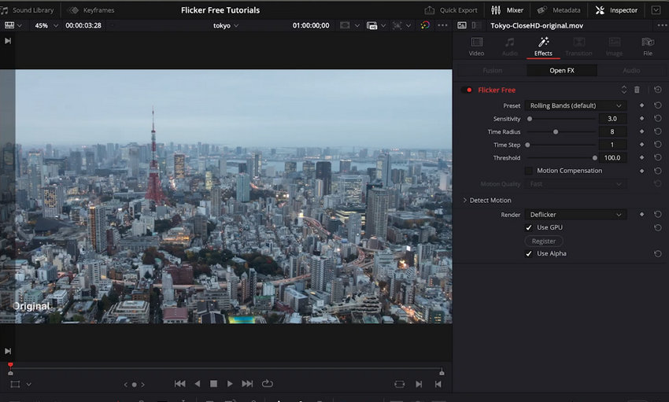
Task: Reset the Time Step parameter
Action: 657,145
